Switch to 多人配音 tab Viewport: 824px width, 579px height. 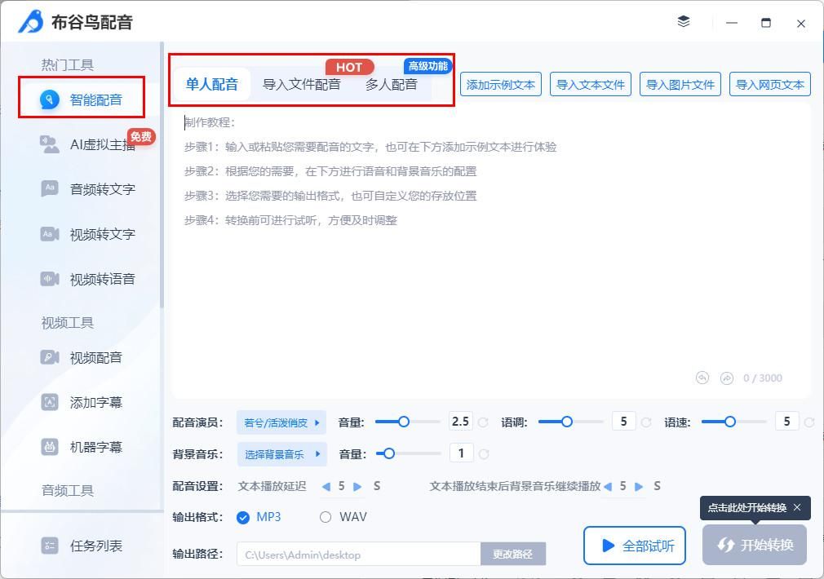click(392, 84)
